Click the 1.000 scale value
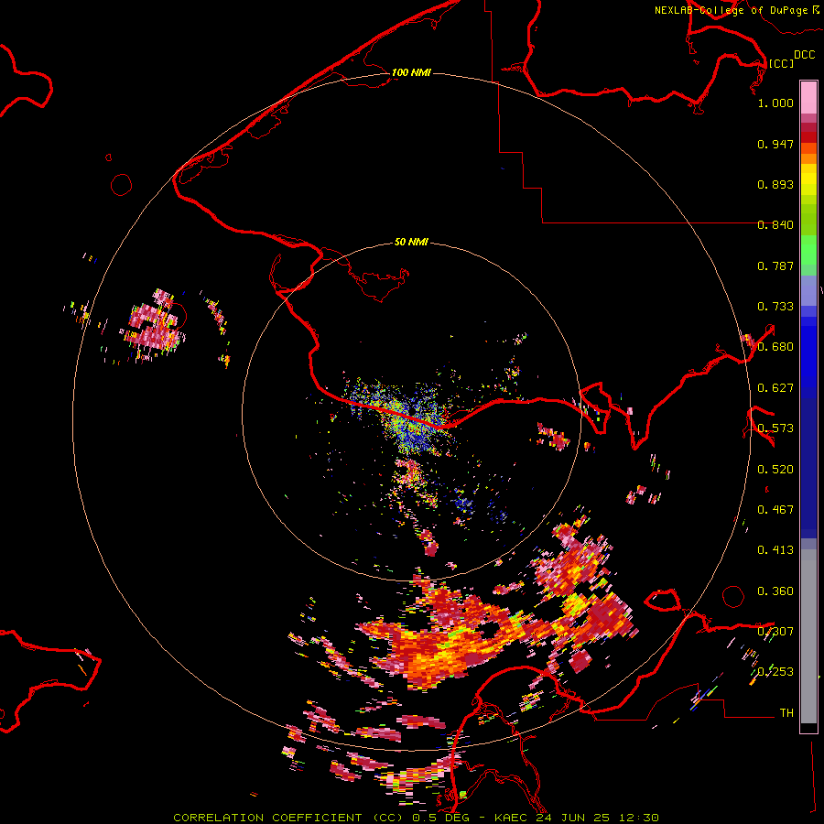 (775, 103)
